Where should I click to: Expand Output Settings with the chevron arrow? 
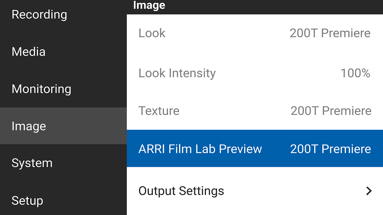click(369, 191)
